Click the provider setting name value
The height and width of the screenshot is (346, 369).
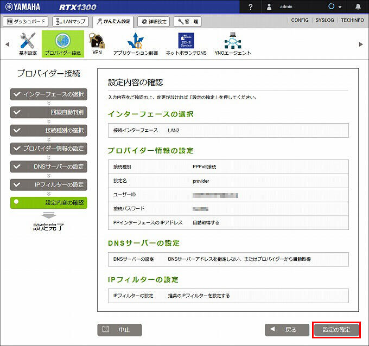pyautogui.click(x=201, y=181)
